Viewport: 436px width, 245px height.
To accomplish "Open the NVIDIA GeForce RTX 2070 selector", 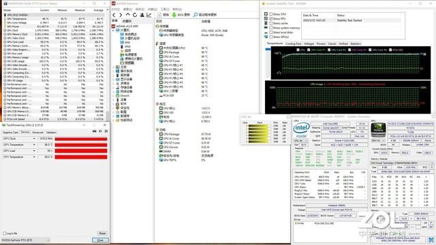I will click(26, 240).
